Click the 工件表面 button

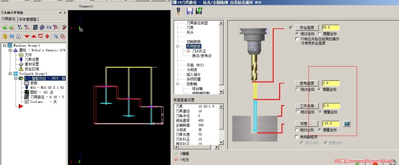click(307, 106)
